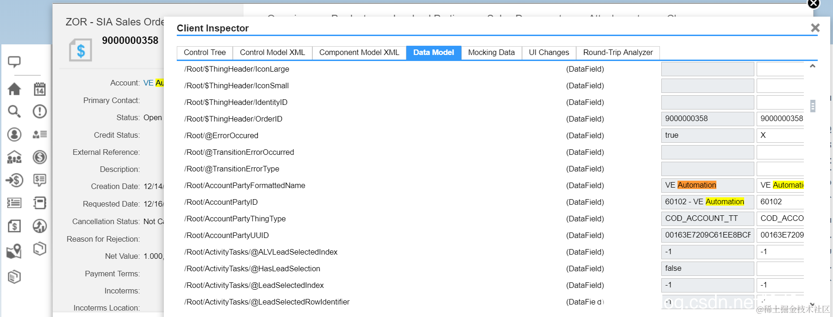Screen dimensions: 833x317
Task: Open the calendar icon showing 14
Action: (x=40, y=89)
